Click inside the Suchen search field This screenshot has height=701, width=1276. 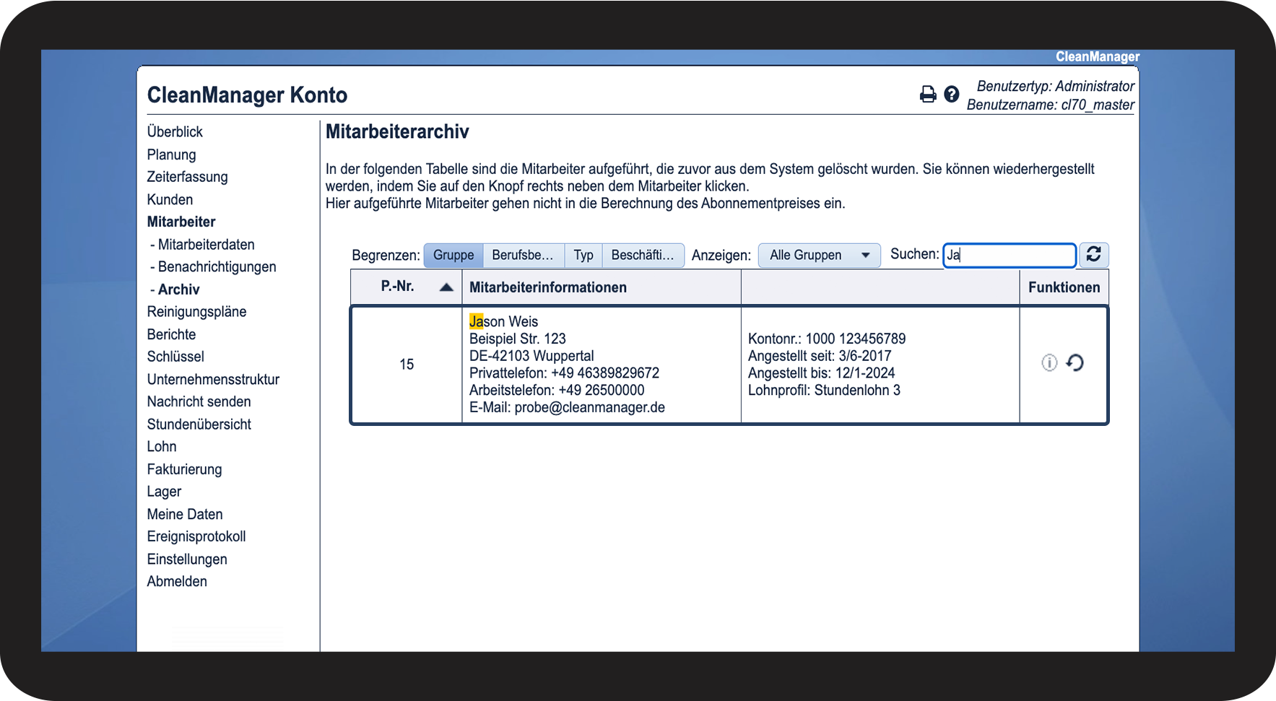coord(1010,255)
